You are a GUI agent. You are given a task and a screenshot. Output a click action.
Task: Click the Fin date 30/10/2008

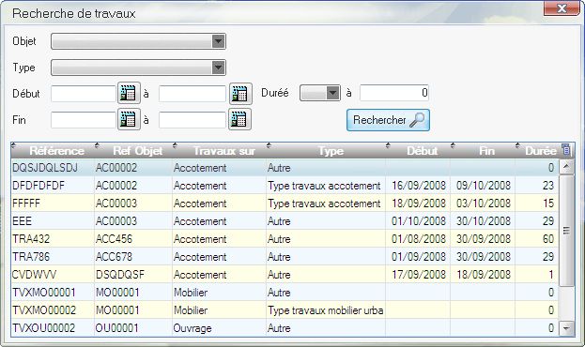pos(484,221)
